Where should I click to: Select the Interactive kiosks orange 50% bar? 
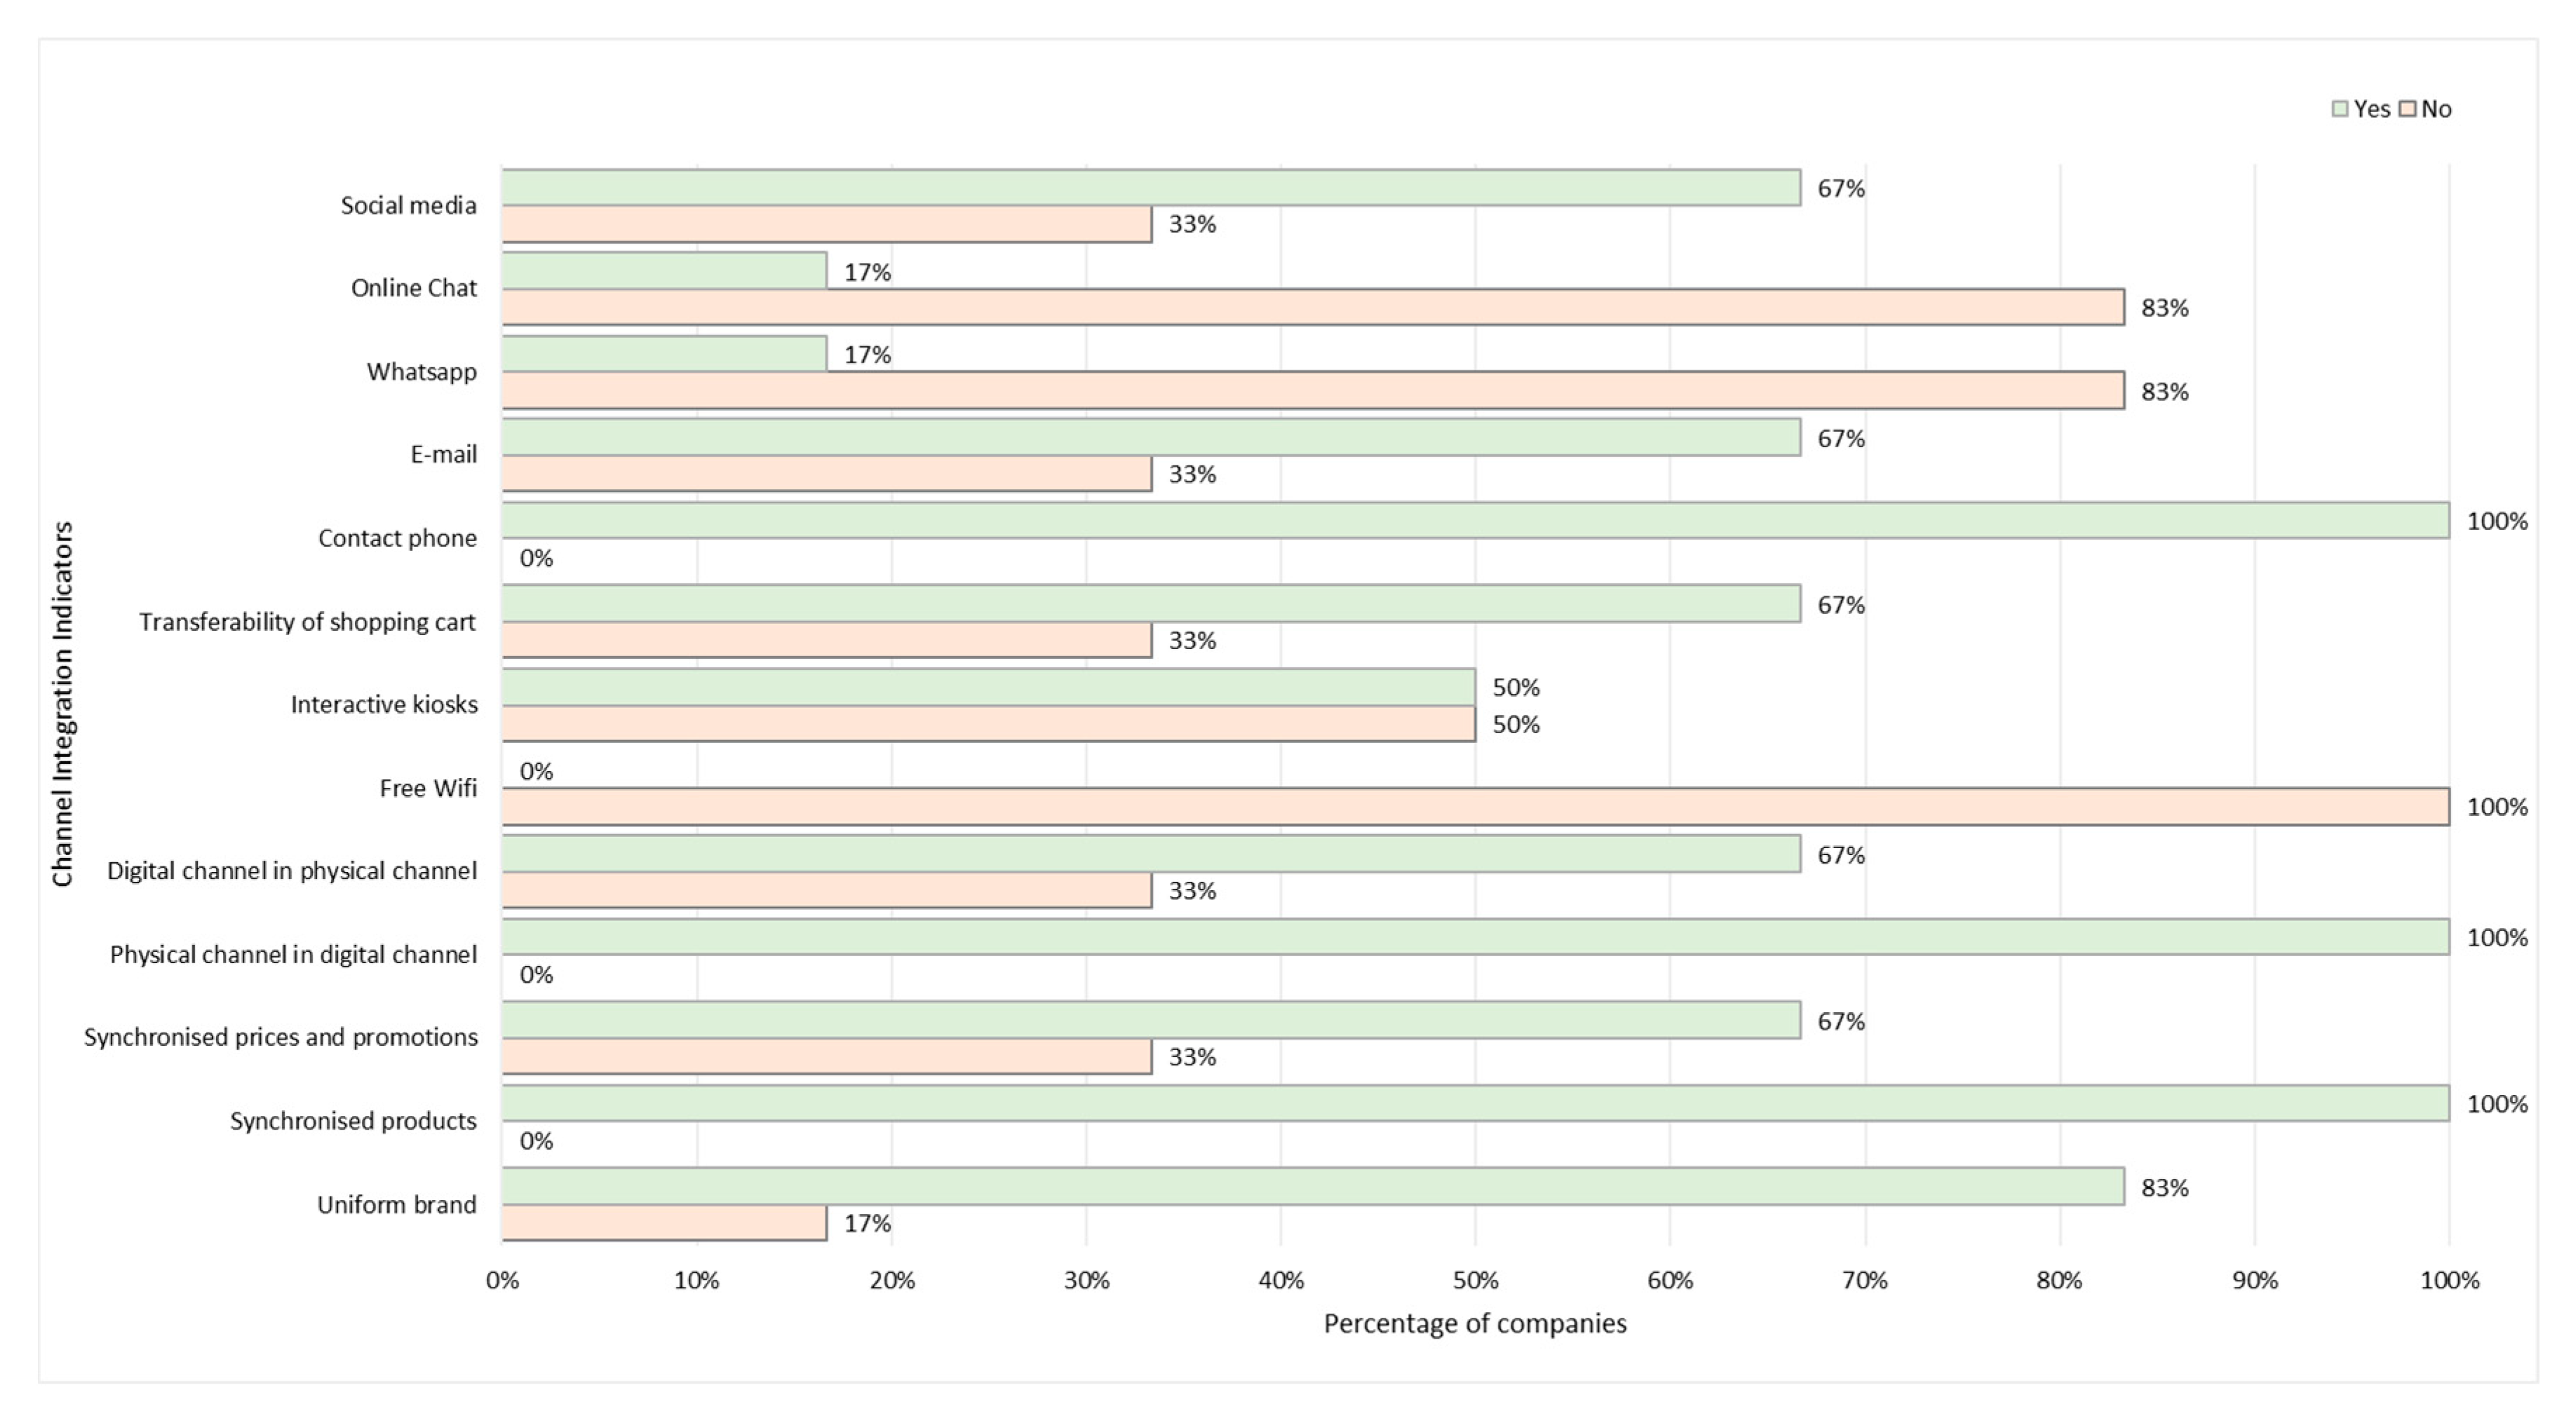(988, 725)
